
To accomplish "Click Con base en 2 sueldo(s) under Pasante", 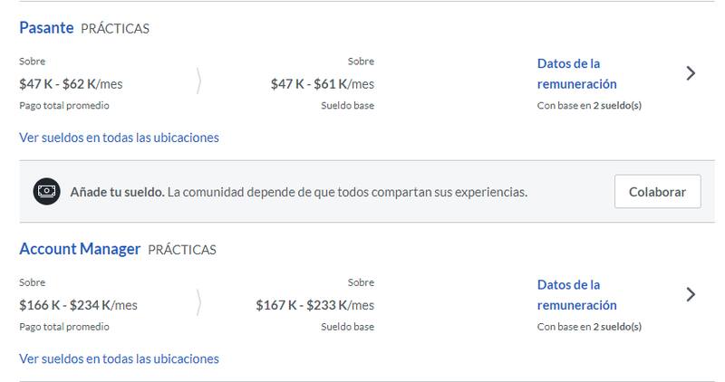I will pos(589,106).
